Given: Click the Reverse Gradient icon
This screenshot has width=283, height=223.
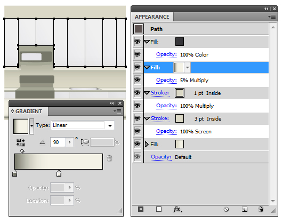Looking at the screenshot, I should click(x=20, y=142).
